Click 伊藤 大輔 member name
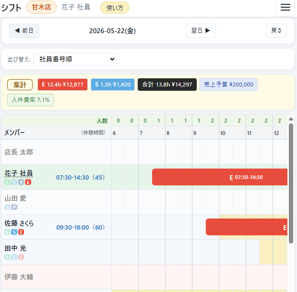The height and width of the screenshot is (292, 297). [19, 277]
